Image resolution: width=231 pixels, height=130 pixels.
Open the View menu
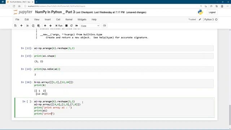click(37, 19)
